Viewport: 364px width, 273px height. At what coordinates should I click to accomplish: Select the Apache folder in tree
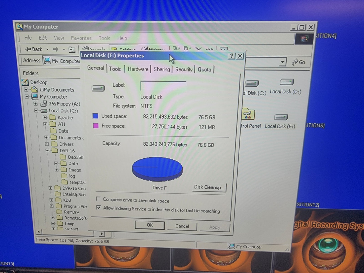(x=65, y=118)
